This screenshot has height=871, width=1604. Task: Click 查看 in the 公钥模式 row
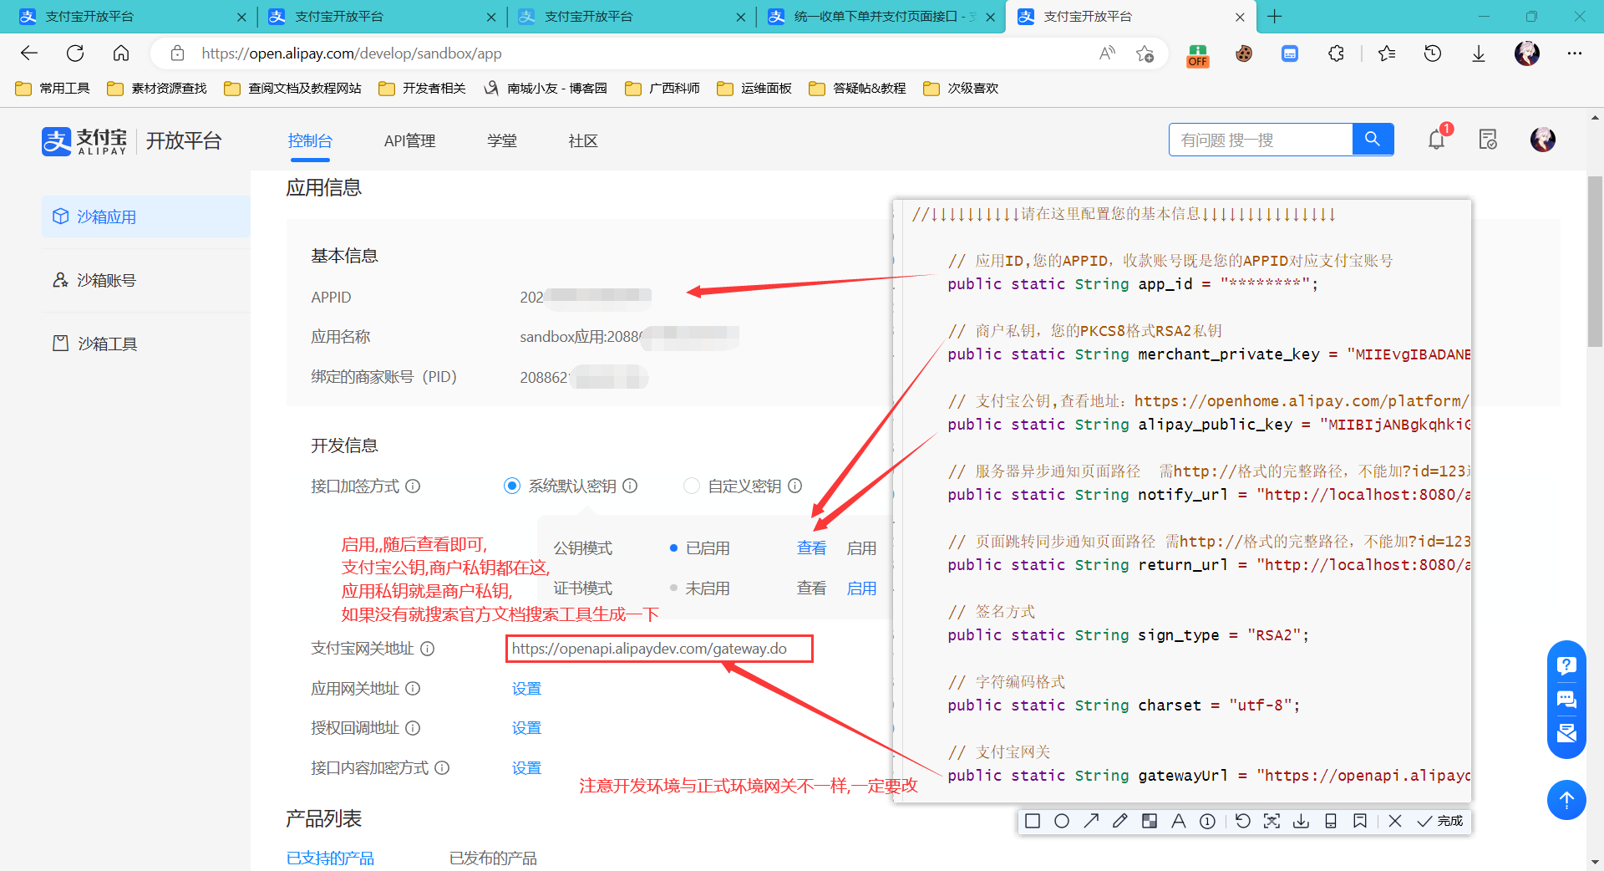pos(811,548)
